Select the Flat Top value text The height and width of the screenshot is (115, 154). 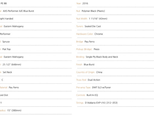point(6,49)
